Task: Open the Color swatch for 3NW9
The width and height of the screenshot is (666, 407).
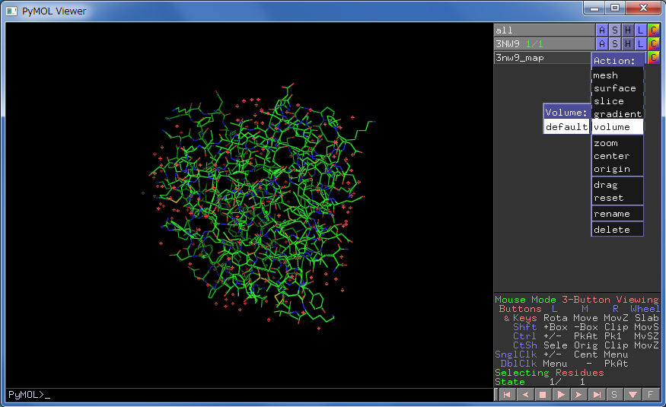Action: [654, 44]
